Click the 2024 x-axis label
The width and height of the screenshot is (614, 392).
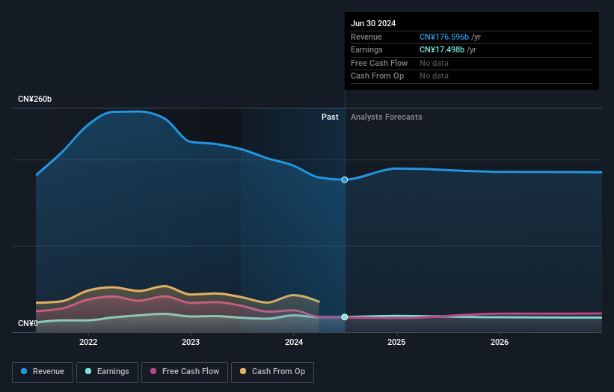click(x=294, y=342)
